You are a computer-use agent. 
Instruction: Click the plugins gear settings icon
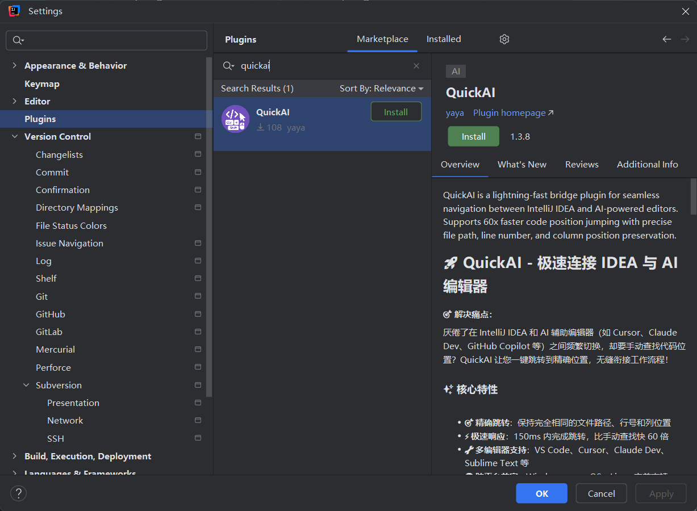click(x=504, y=39)
